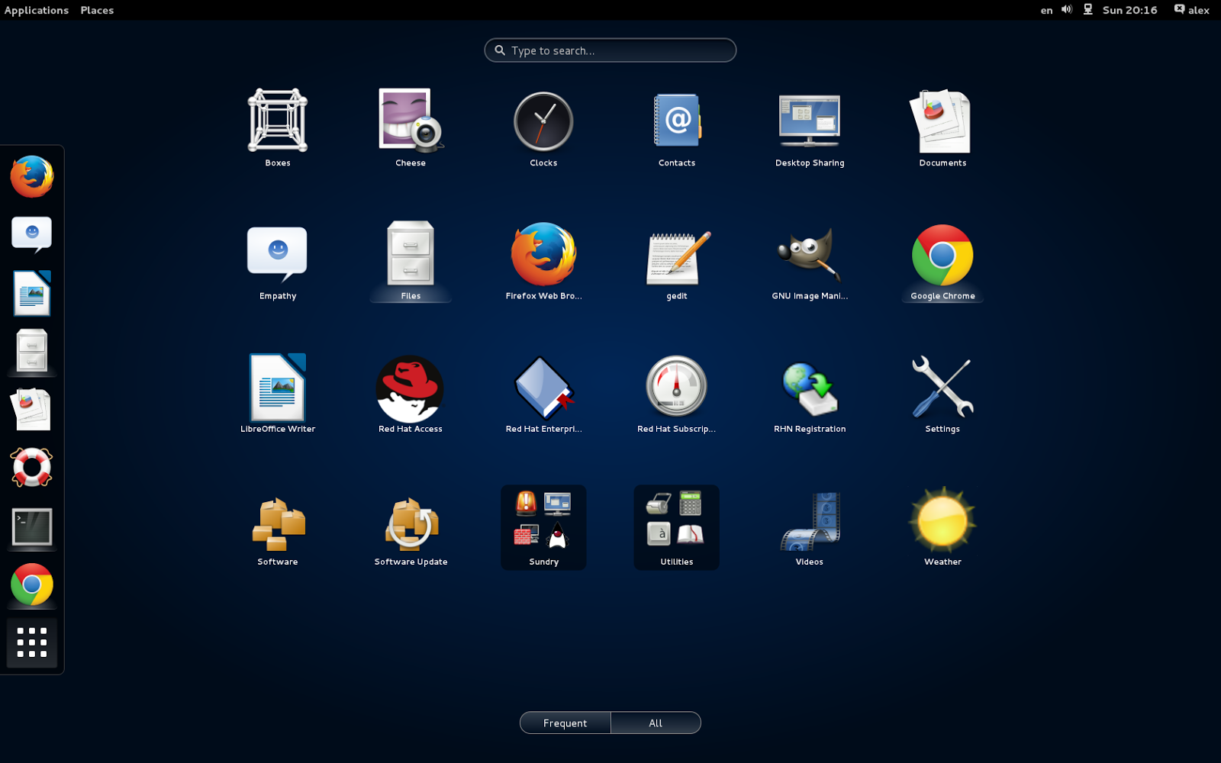Screen dimensions: 1221x763
Task: Launch Boxes virtualization app
Action: click(277, 122)
